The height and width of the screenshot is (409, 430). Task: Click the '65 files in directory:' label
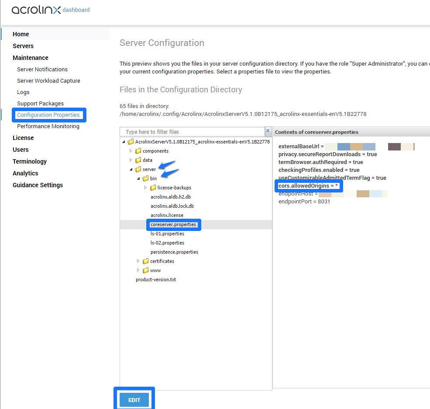144,106
